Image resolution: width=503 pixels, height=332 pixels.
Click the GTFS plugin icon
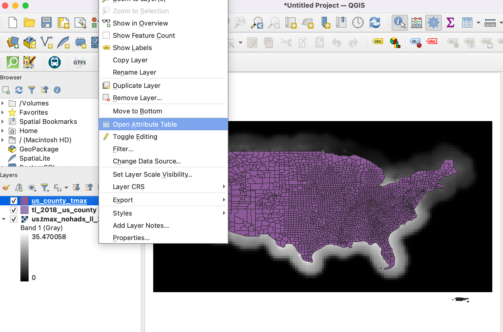[x=79, y=62]
